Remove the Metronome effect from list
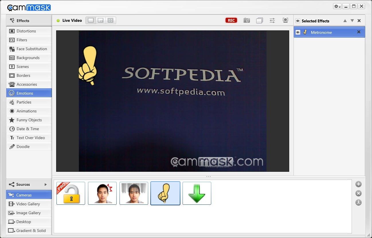The width and height of the screenshot is (372, 238). point(359,32)
